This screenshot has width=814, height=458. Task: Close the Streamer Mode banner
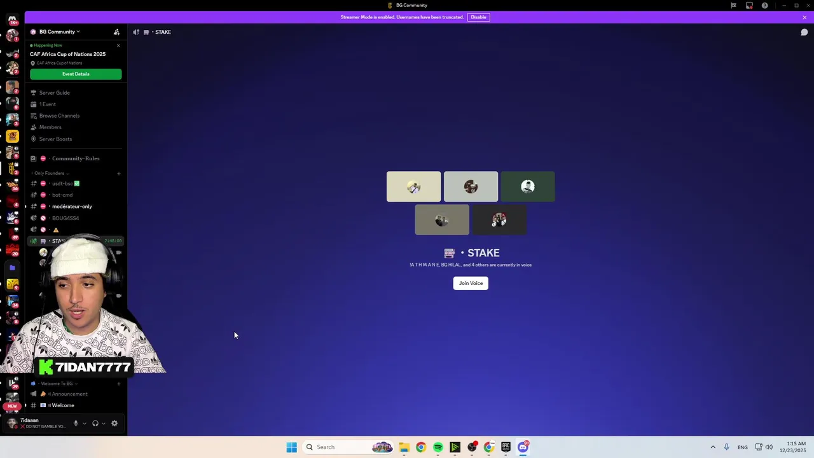(x=804, y=17)
